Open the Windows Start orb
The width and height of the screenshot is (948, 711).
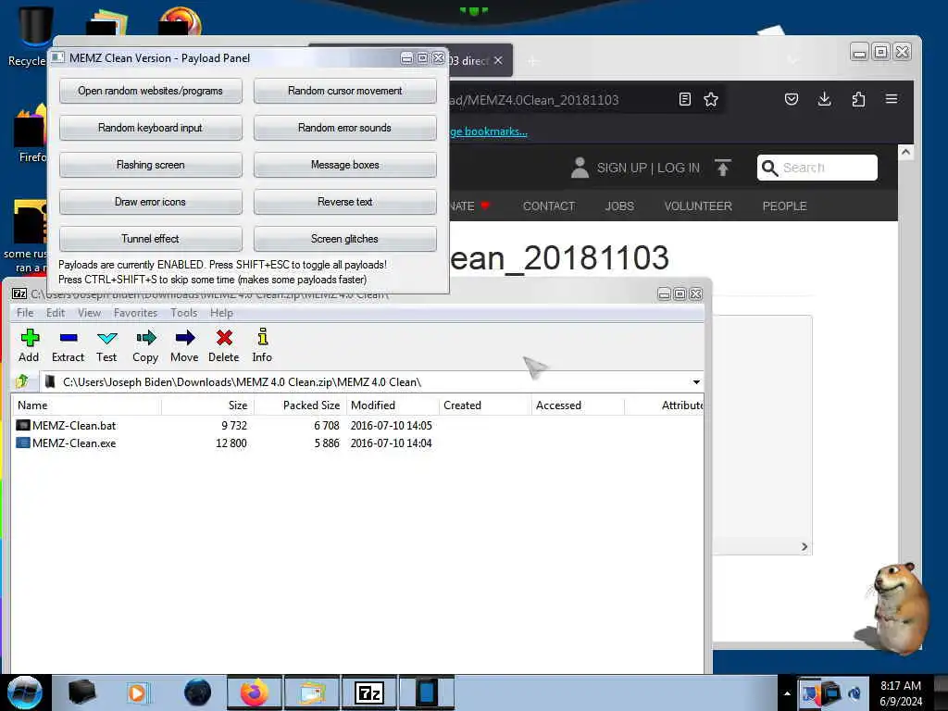tap(24, 692)
